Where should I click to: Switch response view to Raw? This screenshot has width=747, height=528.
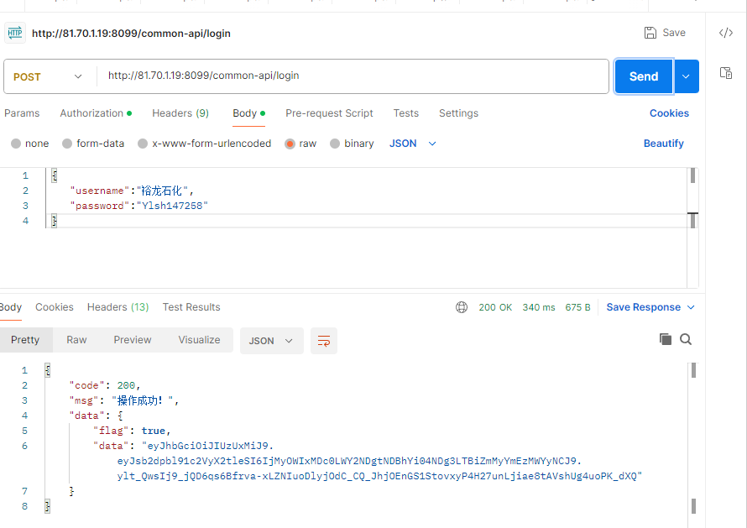pyautogui.click(x=76, y=340)
